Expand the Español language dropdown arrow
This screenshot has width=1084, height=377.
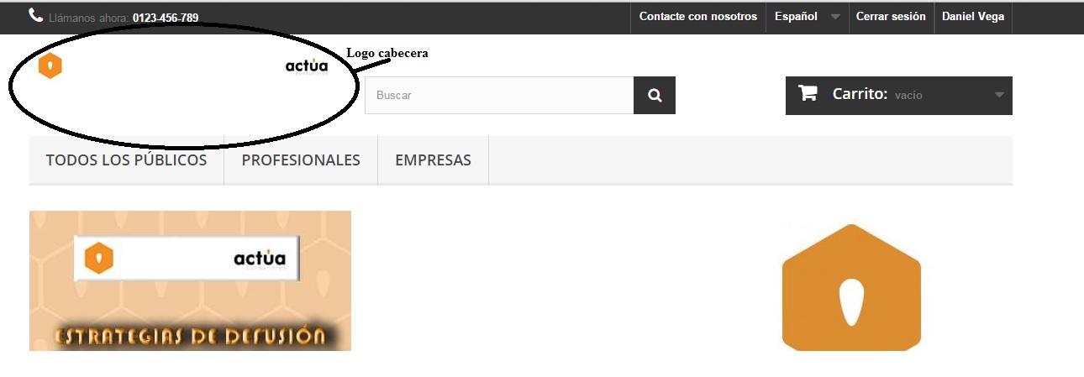point(835,17)
